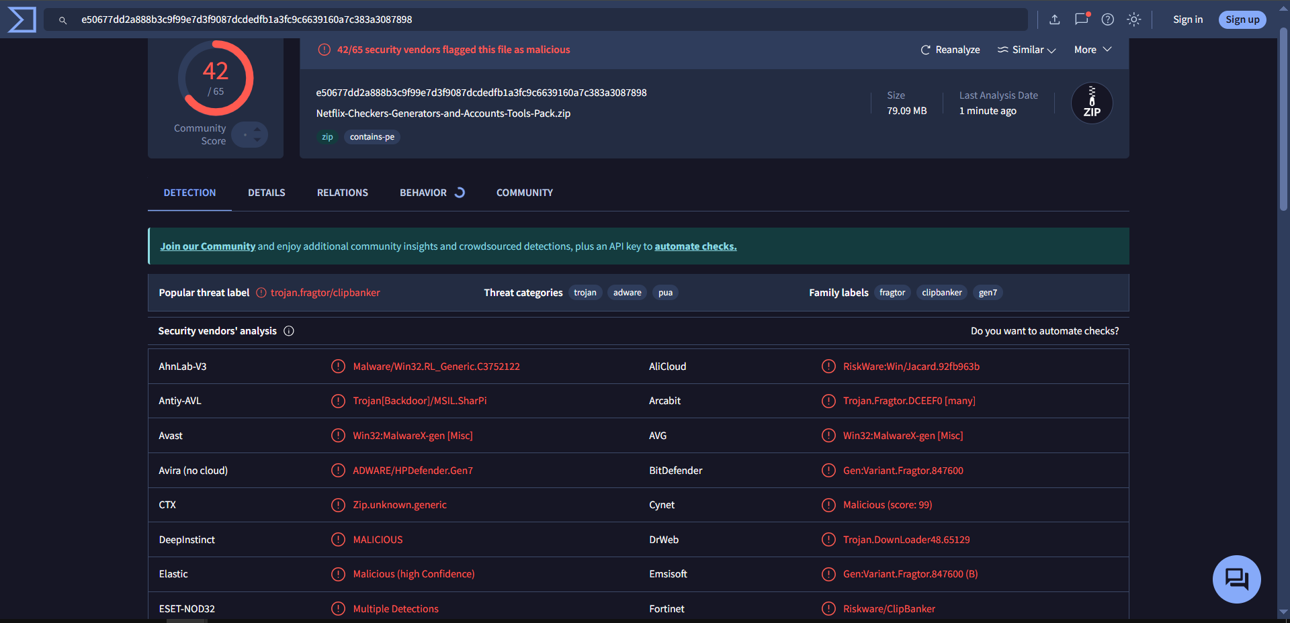Viewport: 1290px width, 623px height.
Task: Click the search magnifier icon
Action: (62, 20)
